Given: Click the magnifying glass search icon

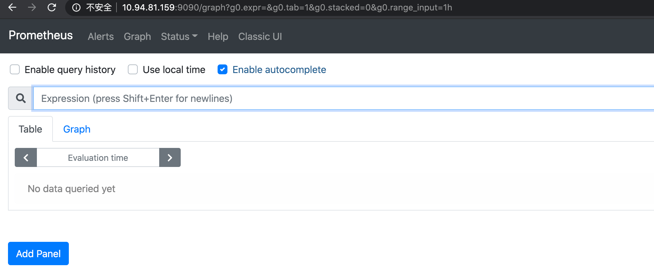Looking at the screenshot, I should click(x=21, y=98).
